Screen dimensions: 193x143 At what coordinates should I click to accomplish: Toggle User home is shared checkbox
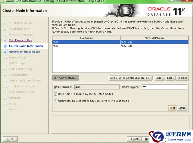[x=55, y=94]
